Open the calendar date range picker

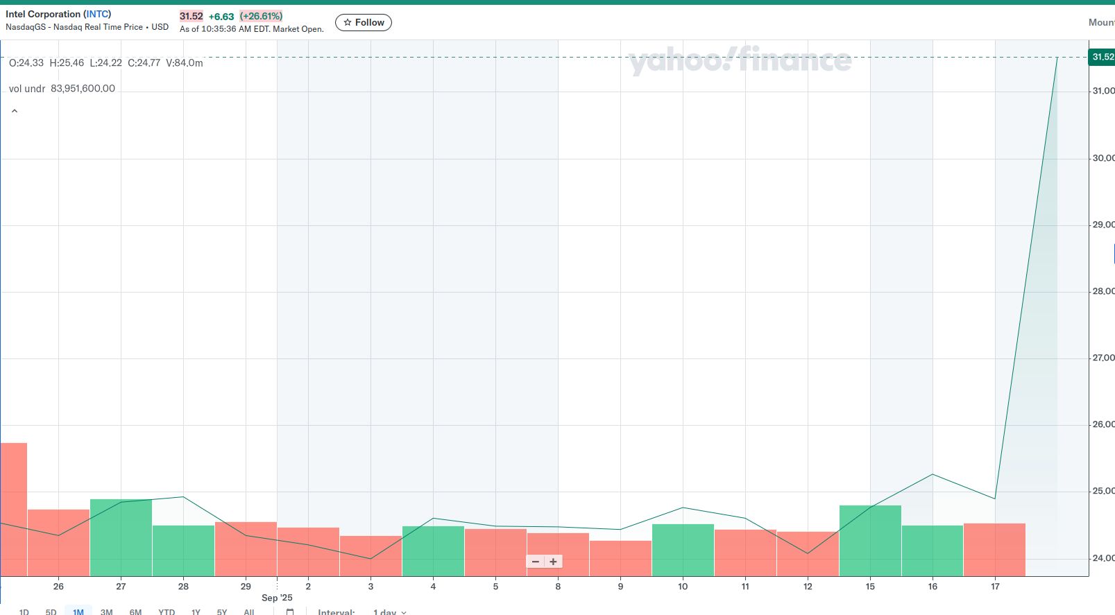pos(290,612)
